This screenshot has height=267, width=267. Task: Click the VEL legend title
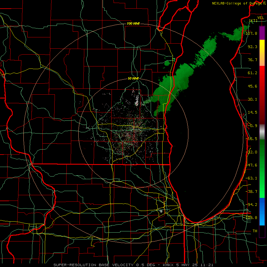point(260,18)
